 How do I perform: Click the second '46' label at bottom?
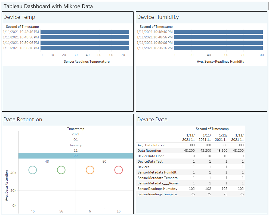pyautogui.click(x=33, y=211)
